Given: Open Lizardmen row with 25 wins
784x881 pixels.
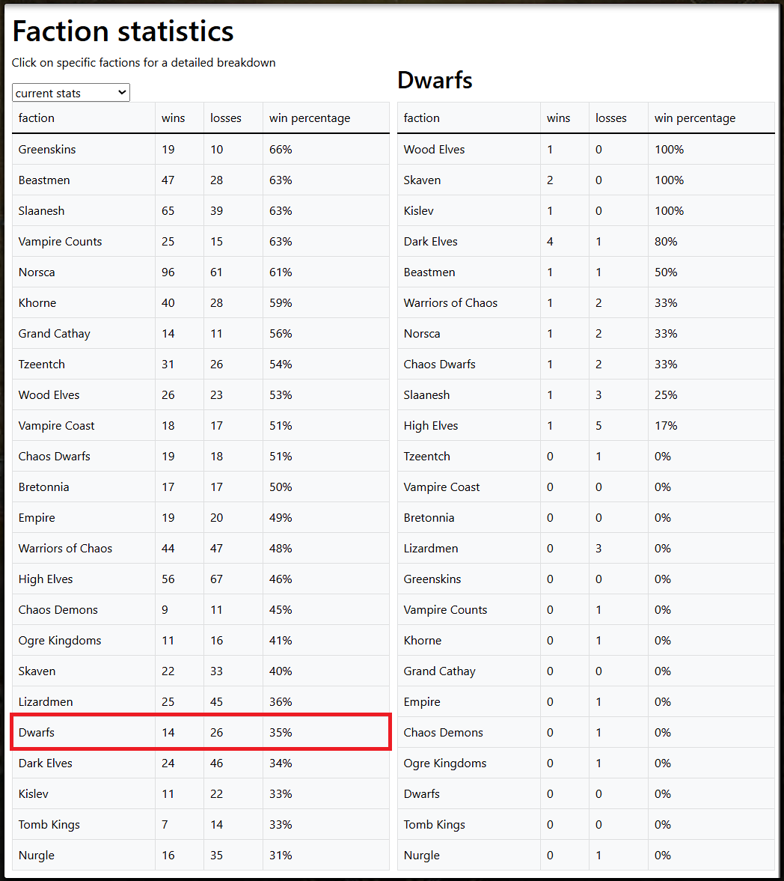Looking at the screenshot, I should point(201,702).
